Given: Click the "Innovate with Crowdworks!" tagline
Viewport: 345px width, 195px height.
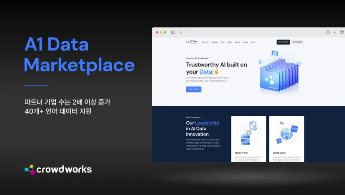Looking at the screenshot, I should click(197, 58).
